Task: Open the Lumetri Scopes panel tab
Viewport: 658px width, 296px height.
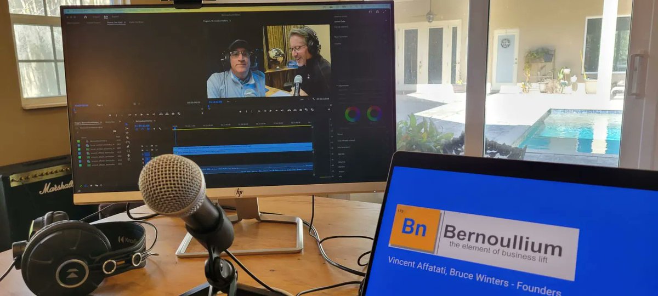Action: coord(94,23)
